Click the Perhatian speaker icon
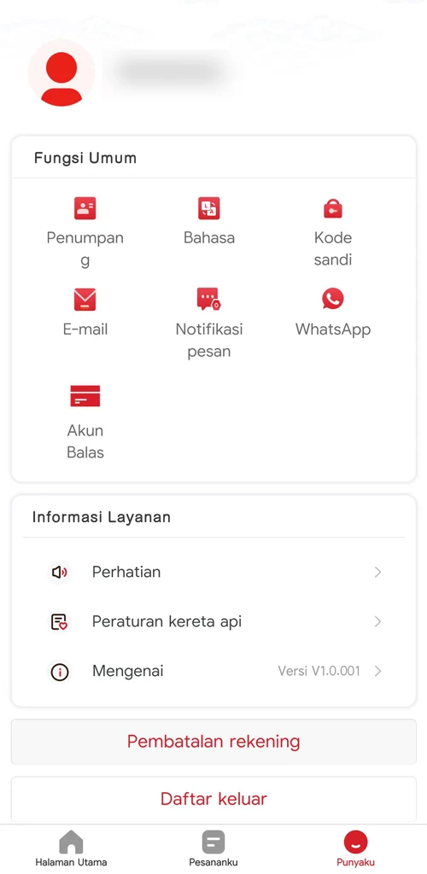This screenshot has width=427, height=874. click(59, 573)
